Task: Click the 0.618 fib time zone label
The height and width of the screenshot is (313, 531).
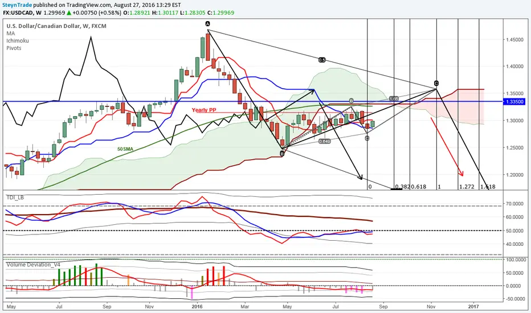Action: [x=419, y=187]
